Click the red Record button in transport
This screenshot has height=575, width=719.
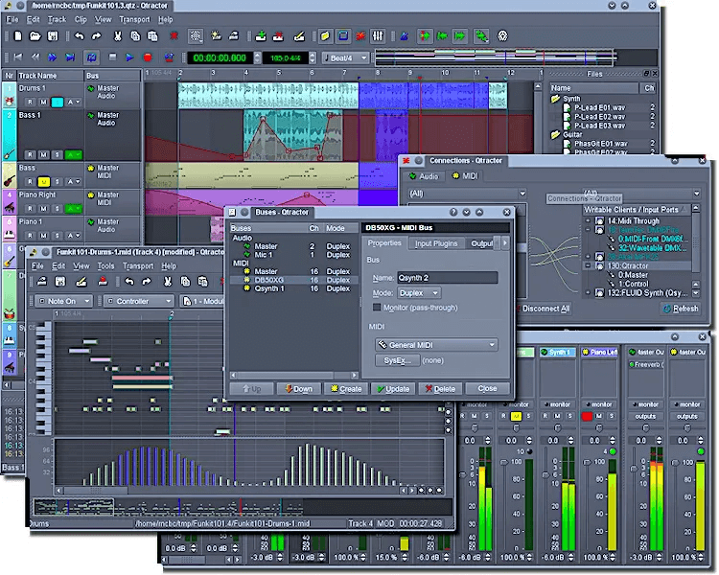tap(148, 57)
